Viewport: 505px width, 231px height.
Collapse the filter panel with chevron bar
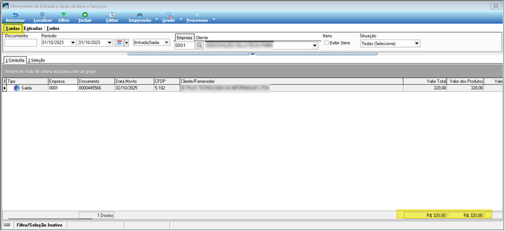[x=252, y=54]
